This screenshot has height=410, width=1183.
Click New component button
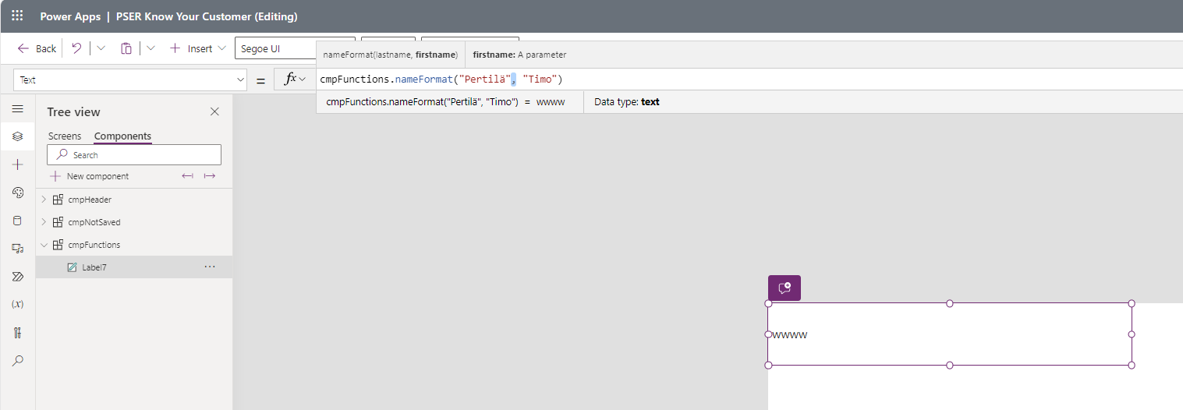tap(90, 176)
